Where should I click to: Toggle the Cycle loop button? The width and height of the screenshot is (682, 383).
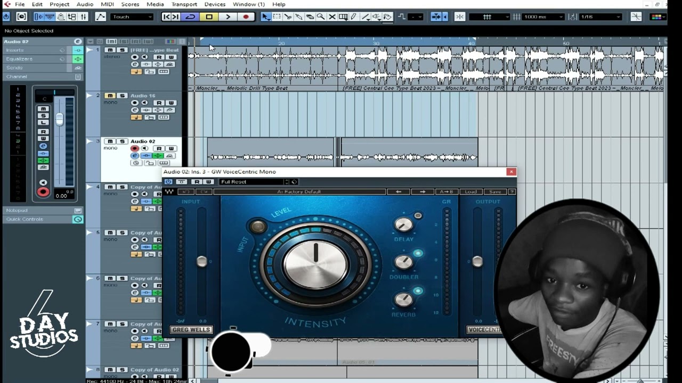[190, 17]
